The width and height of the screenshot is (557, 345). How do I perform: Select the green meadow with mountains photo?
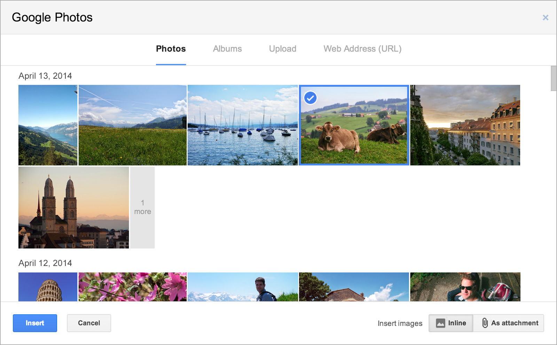point(133,125)
